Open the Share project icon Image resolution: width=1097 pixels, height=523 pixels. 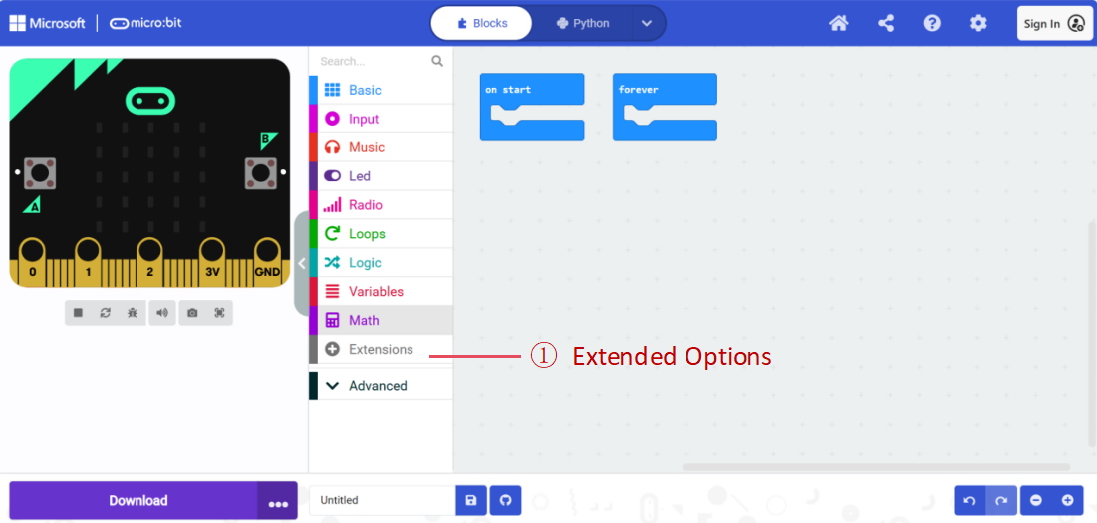click(886, 23)
